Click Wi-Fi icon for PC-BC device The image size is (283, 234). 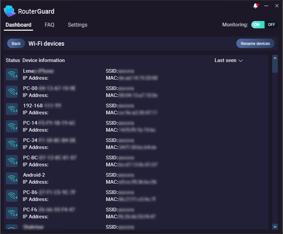point(12,161)
